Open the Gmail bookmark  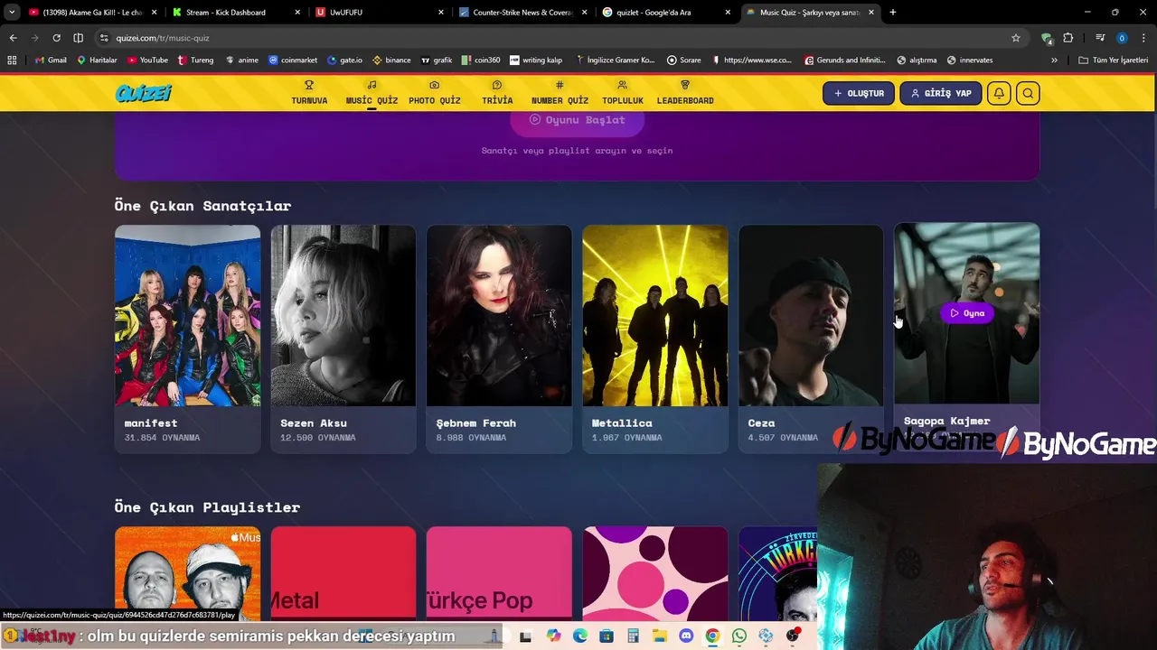click(50, 60)
